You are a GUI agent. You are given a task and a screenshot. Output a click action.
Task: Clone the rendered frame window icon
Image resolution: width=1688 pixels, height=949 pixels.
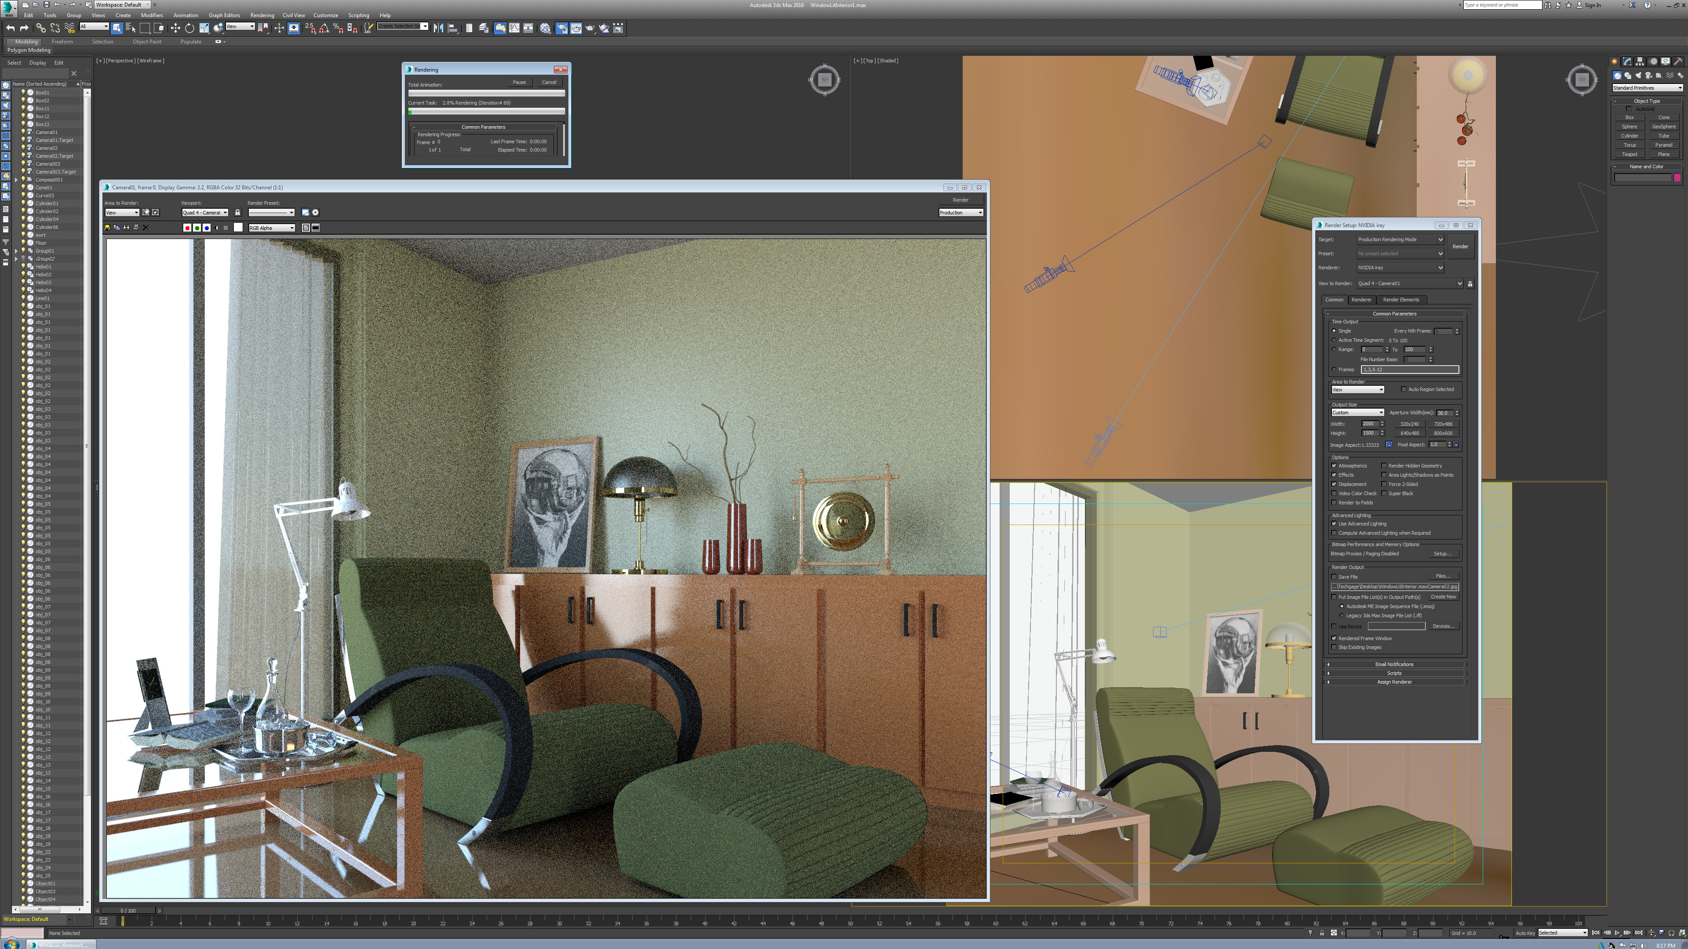tap(127, 227)
